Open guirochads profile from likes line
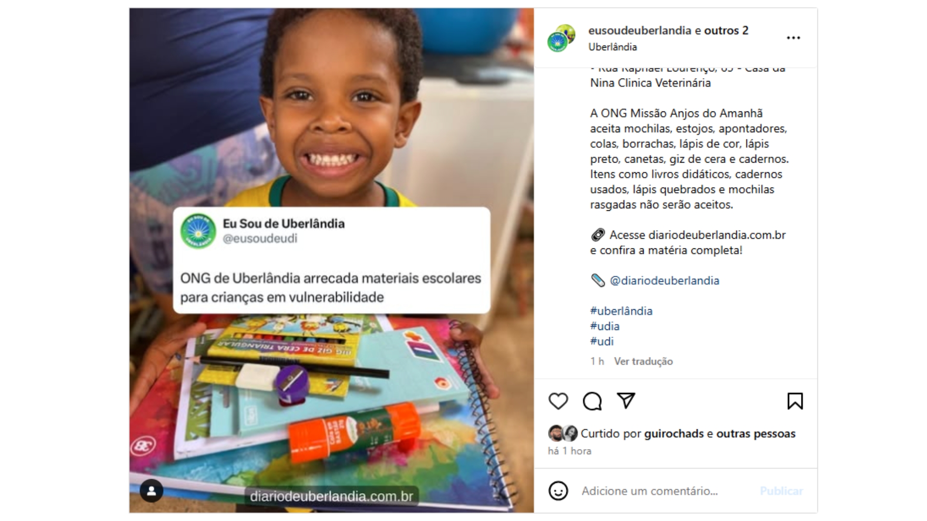The image size is (927, 521). (674, 434)
